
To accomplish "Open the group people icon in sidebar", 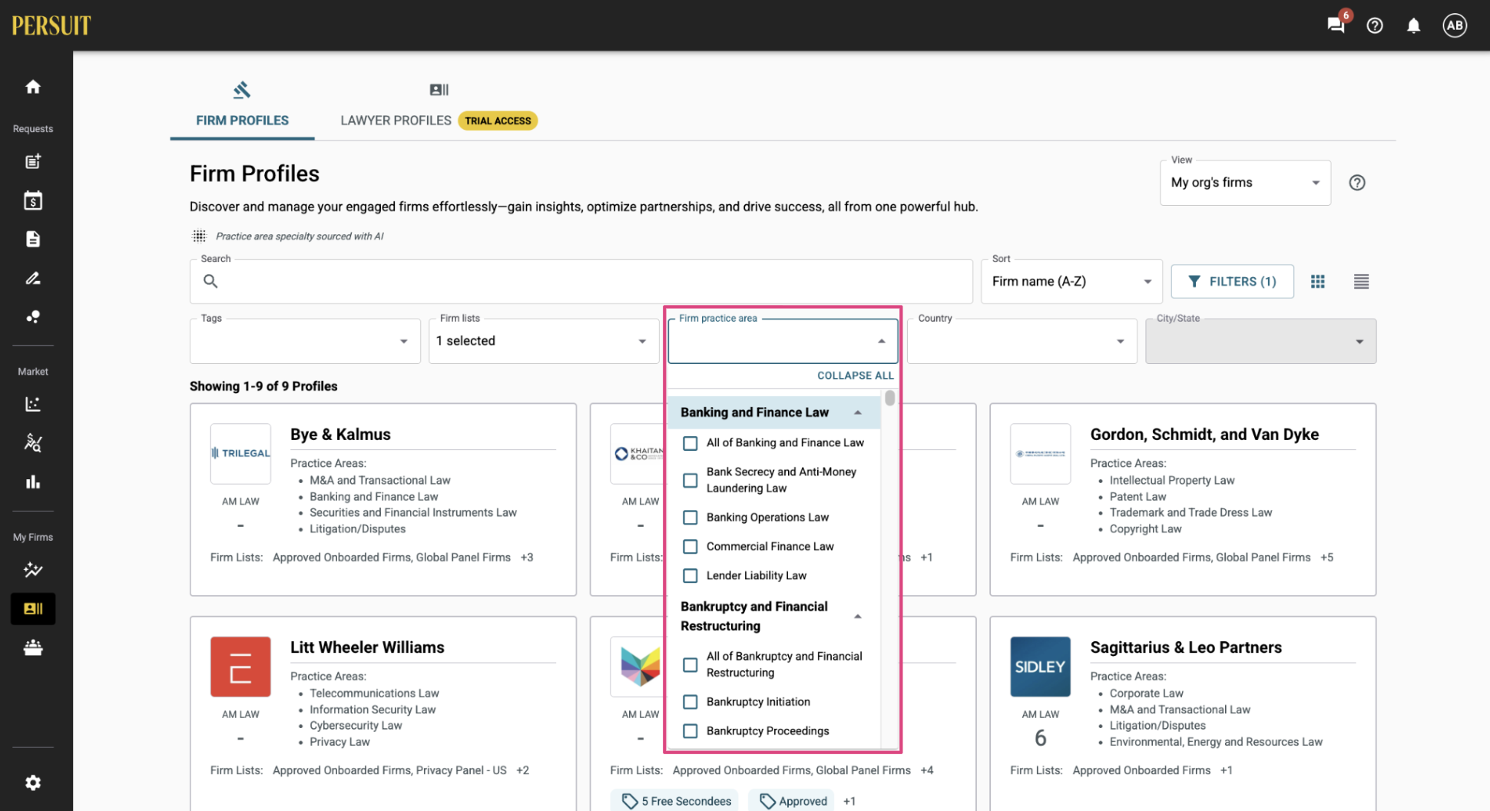I will (33, 648).
